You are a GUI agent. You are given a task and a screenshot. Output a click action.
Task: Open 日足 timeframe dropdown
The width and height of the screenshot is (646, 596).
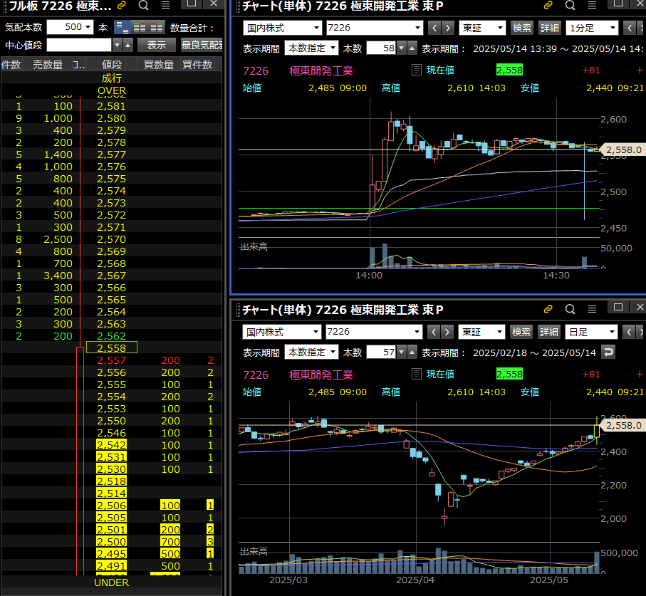click(592, 332)
